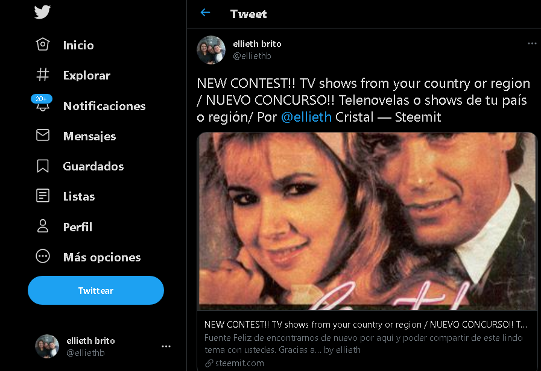The width and height of the screenshot is (541, 371).
Task: Click the ellieth brito author name
Action: pos(257,44)
